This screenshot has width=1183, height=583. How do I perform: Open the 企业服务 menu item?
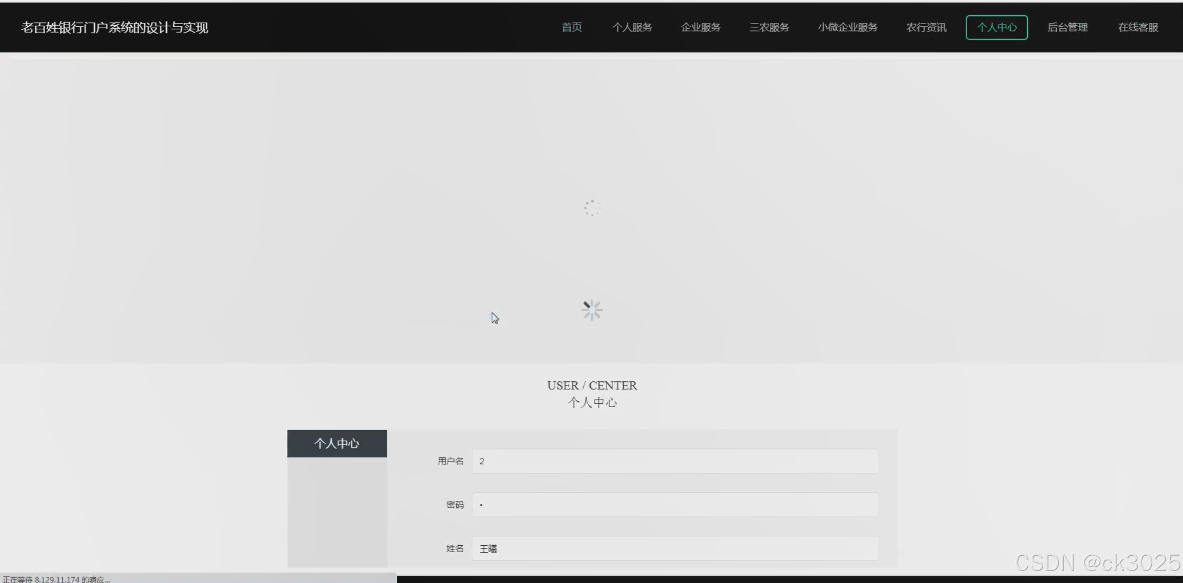700,27
